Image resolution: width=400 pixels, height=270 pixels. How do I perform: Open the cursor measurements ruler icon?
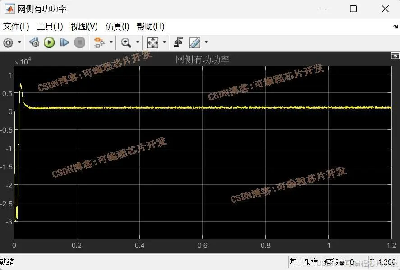195,42
